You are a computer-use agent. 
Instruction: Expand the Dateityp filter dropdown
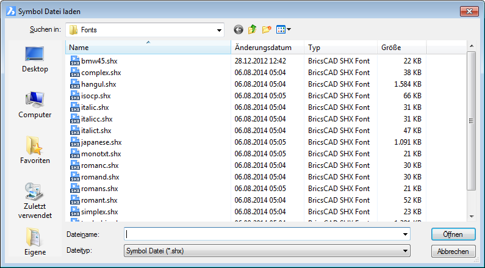coord(405,250)
